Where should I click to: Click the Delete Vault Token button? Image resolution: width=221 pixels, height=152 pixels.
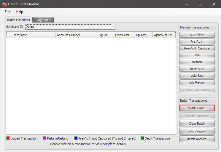(197, 90)
